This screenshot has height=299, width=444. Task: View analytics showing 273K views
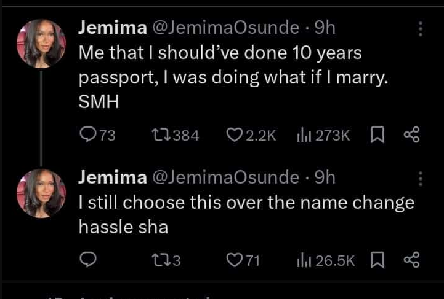pos(304,136)
